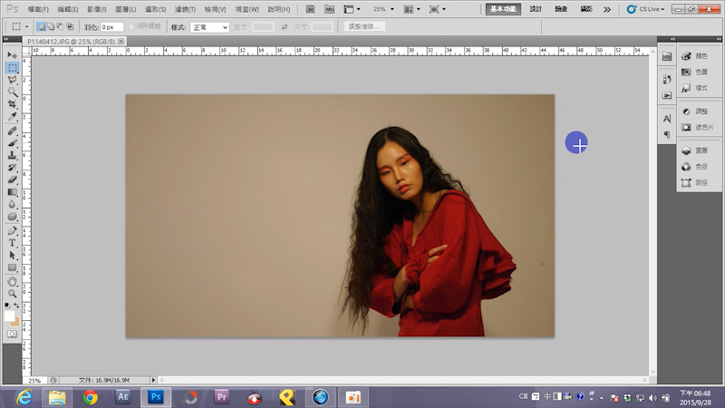
Task: Open the File menu
Action: coord(38,9)
